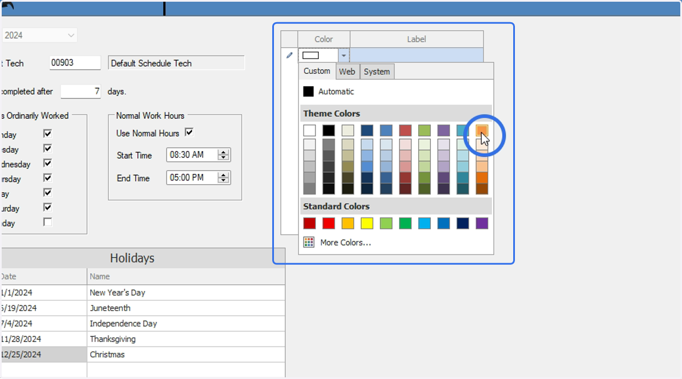The image size is (682, 379).
Task: Click the Name column header in Holidays
Action: pyautogui.click(x=186, y=277)
